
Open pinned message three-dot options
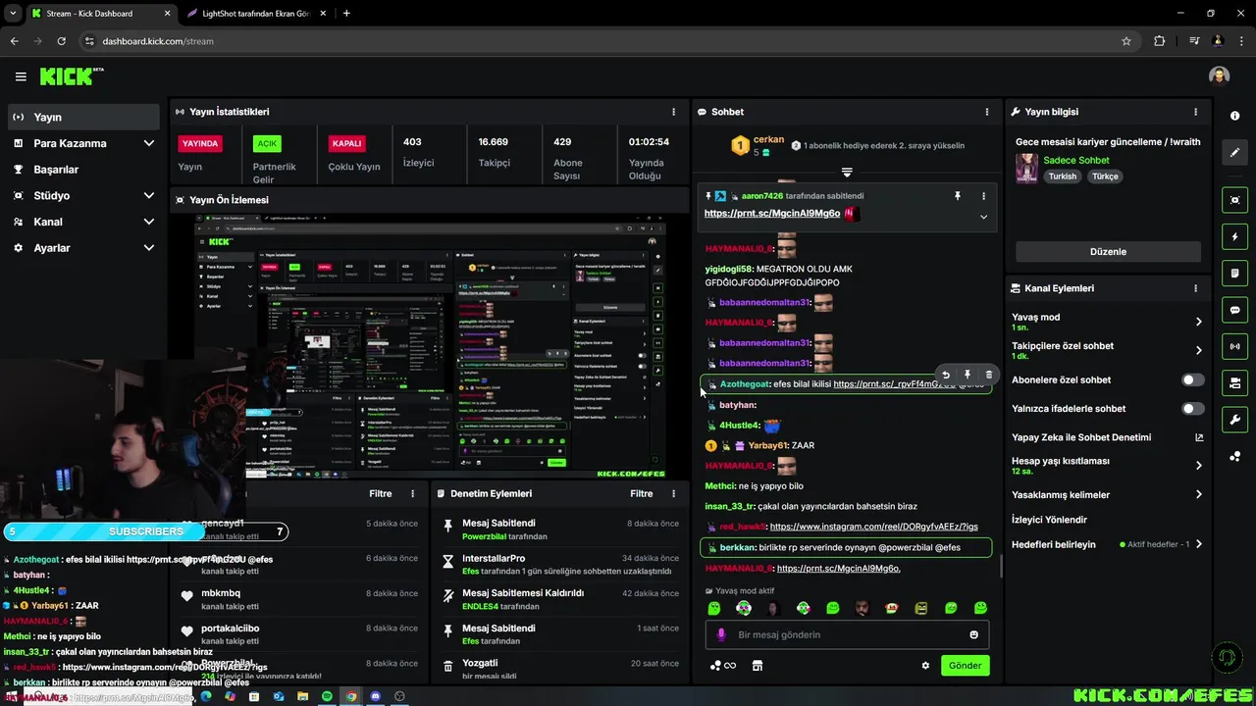pyautogui.click(x=984, y=196)
